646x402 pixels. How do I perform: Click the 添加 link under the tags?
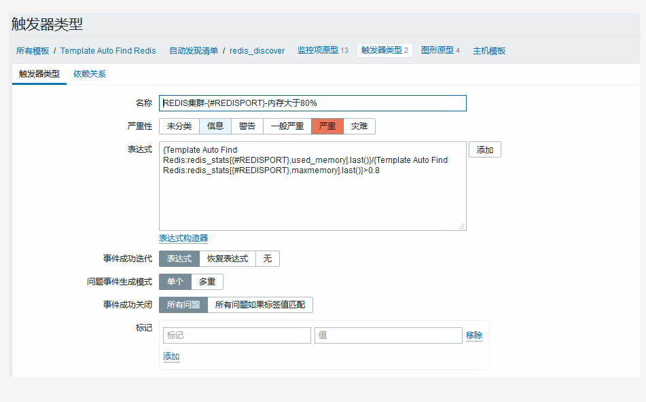pos(171,357)
